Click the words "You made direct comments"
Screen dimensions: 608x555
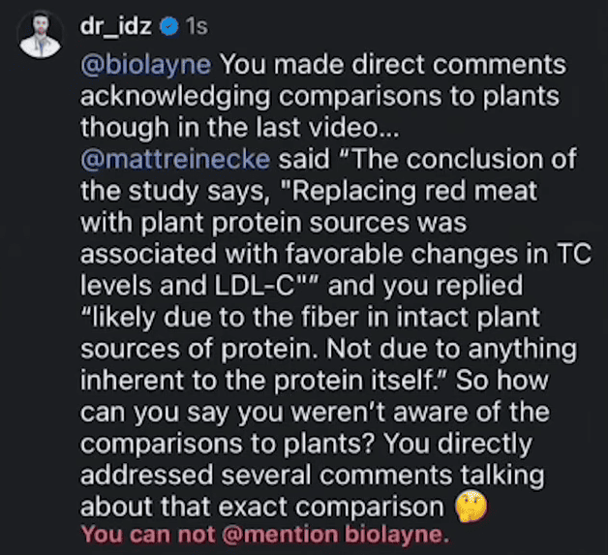(x=394, y=66)
